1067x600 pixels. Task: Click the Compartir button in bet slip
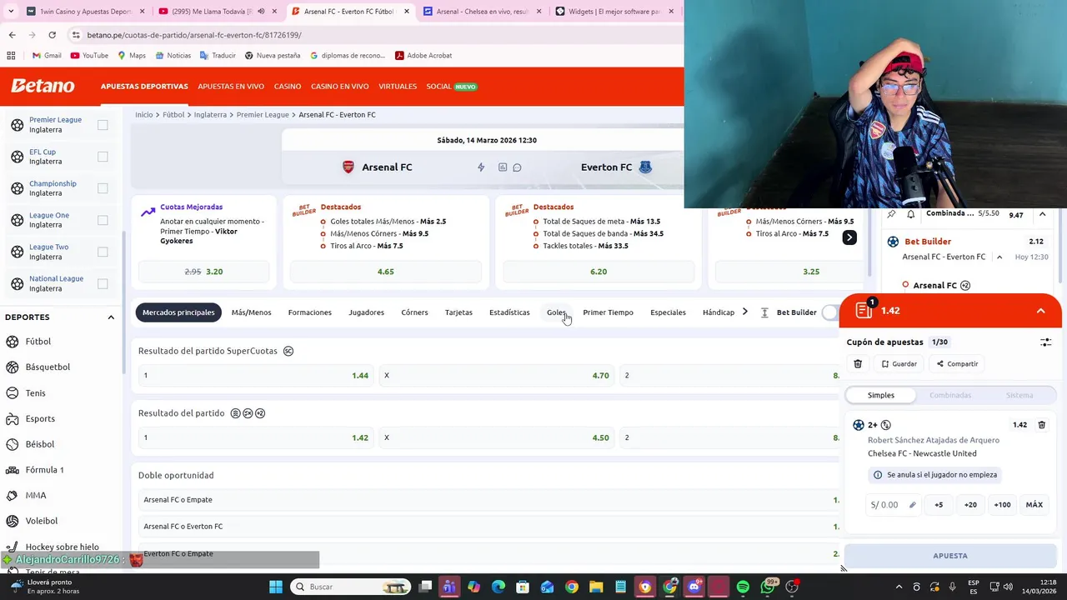coord(957,364)
